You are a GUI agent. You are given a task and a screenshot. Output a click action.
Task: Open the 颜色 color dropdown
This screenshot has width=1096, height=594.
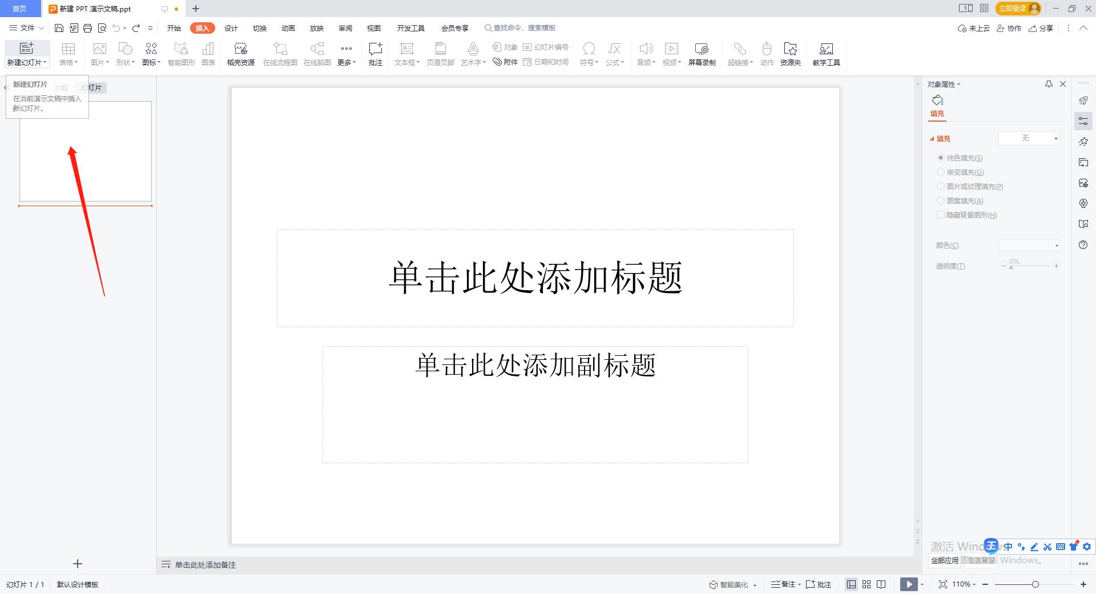coord(1029,245)
